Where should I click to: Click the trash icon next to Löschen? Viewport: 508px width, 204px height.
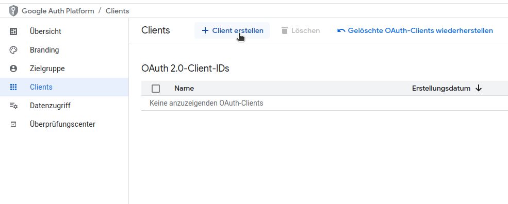point(285,30)
